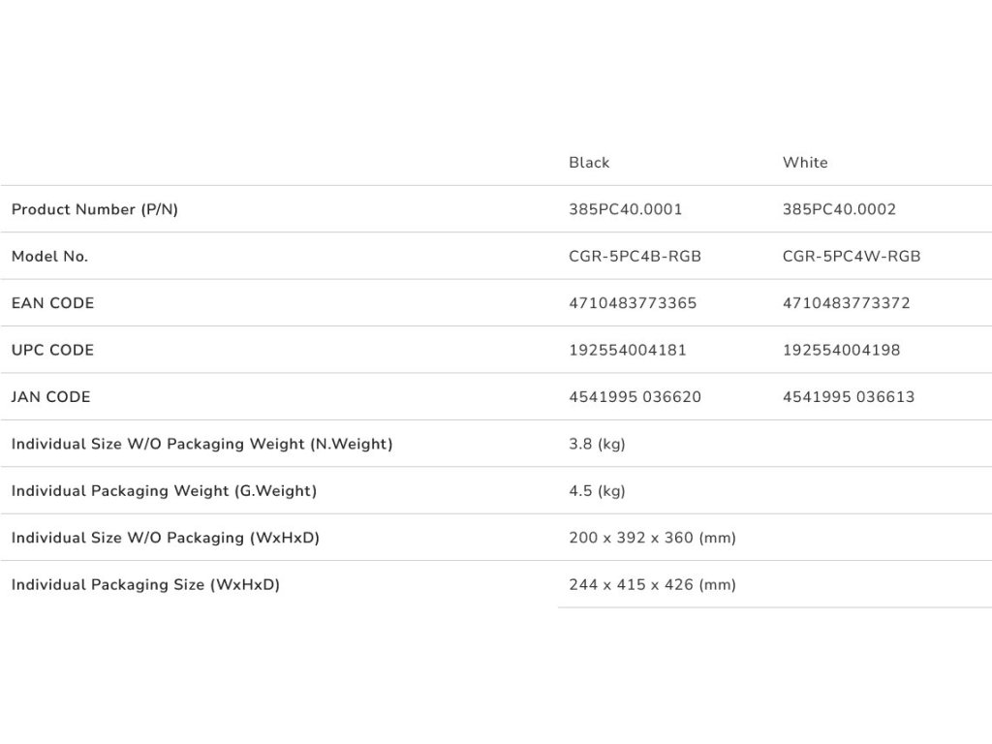992x744 pixels.
Task: Click the JAN value 4541995 036620
Action: 635,397
